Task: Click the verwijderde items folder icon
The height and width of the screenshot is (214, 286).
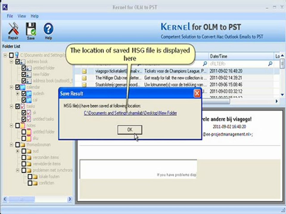Action: click(29, 164)
